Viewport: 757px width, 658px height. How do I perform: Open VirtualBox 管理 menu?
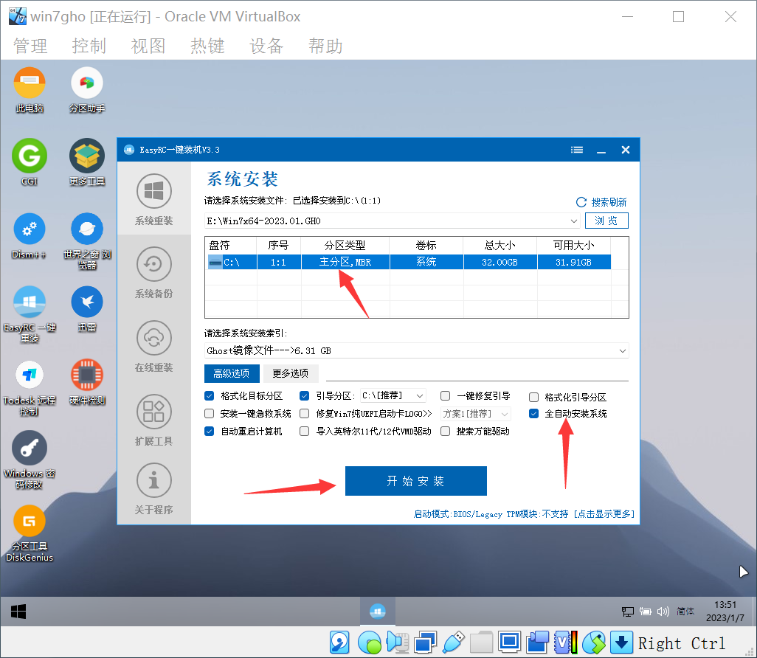click(x=30, y=46)
